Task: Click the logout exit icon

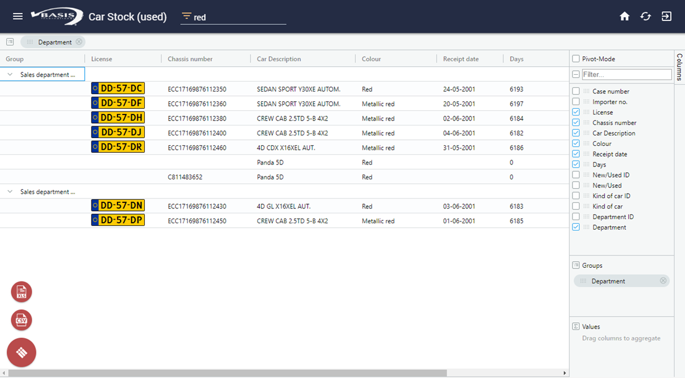Action: click(666, 16)
